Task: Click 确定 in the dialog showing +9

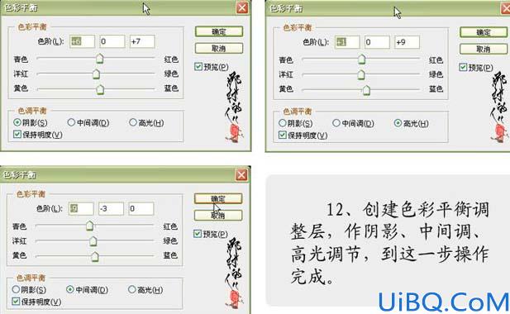Action: (484, 32)
